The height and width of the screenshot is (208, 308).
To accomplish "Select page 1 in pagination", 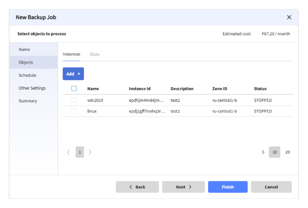I will (x=79, y=152).
